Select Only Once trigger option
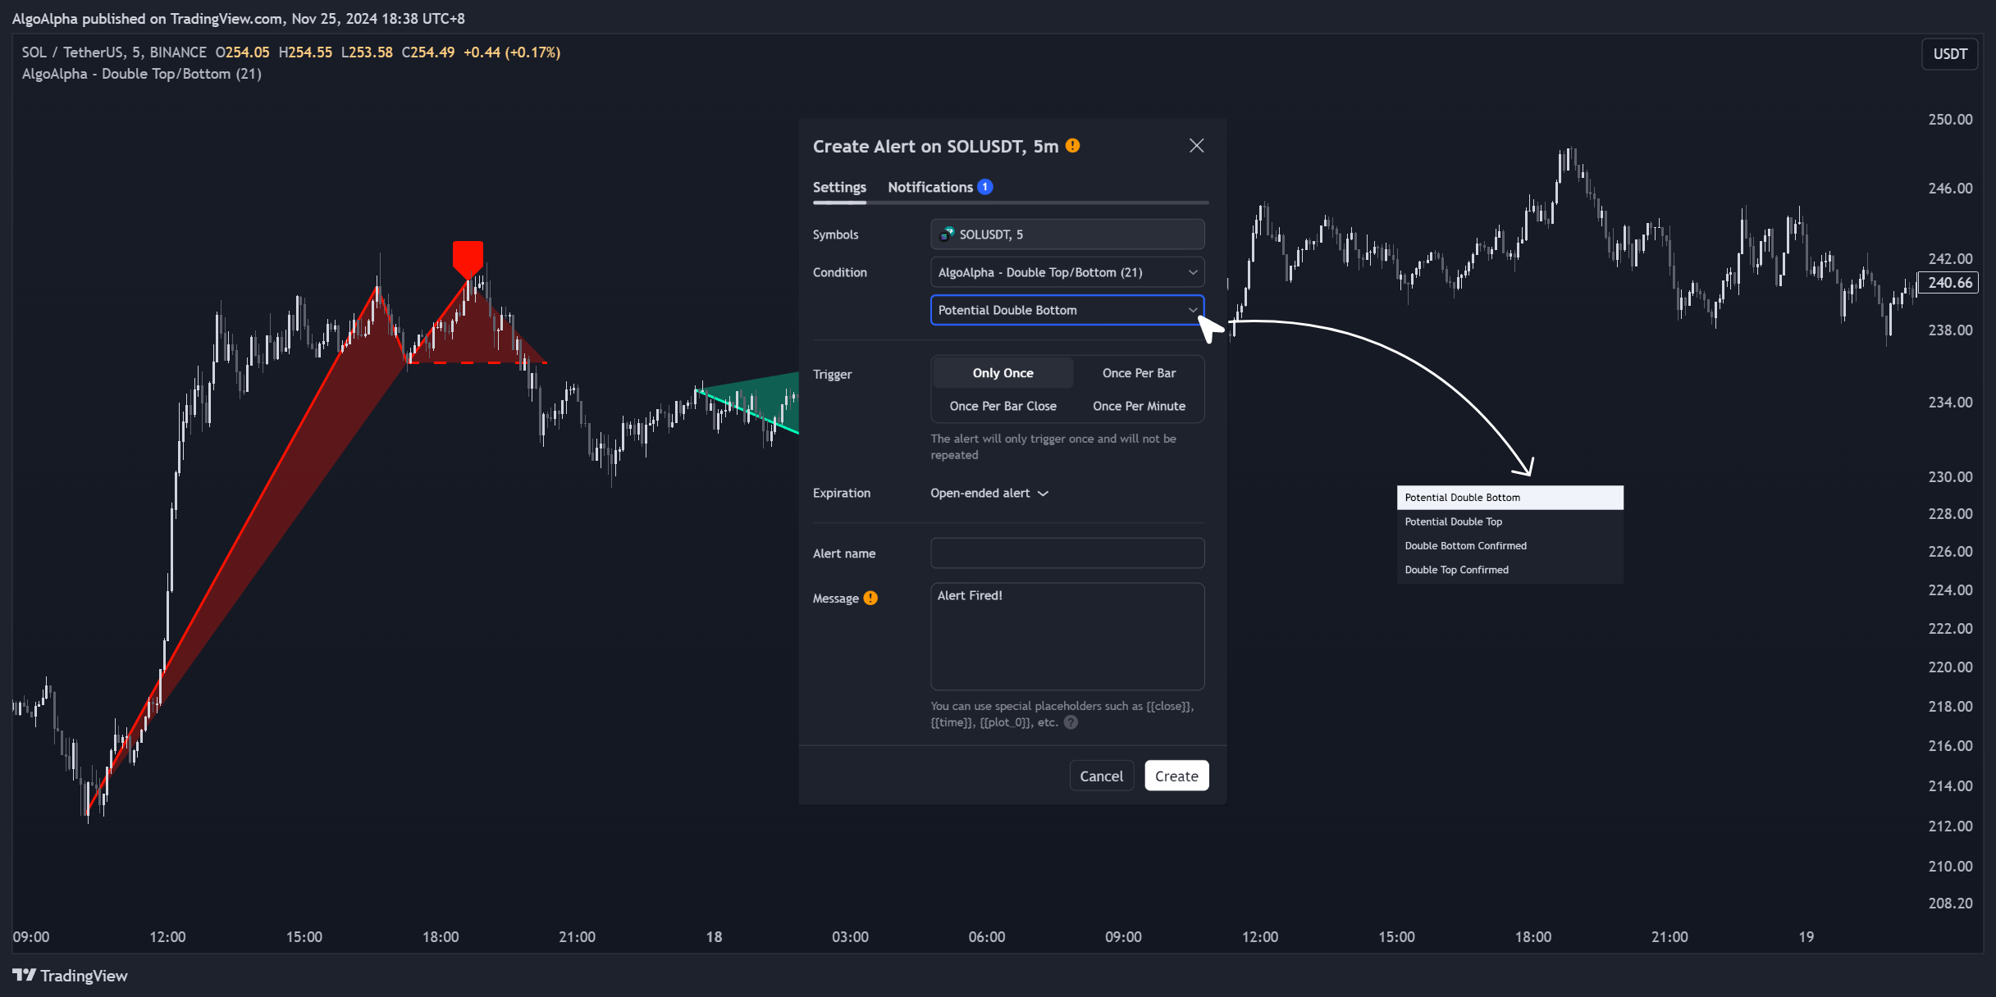This screenshot has height=997, width=1996. pyautogui.click(x=1003, y=372)
